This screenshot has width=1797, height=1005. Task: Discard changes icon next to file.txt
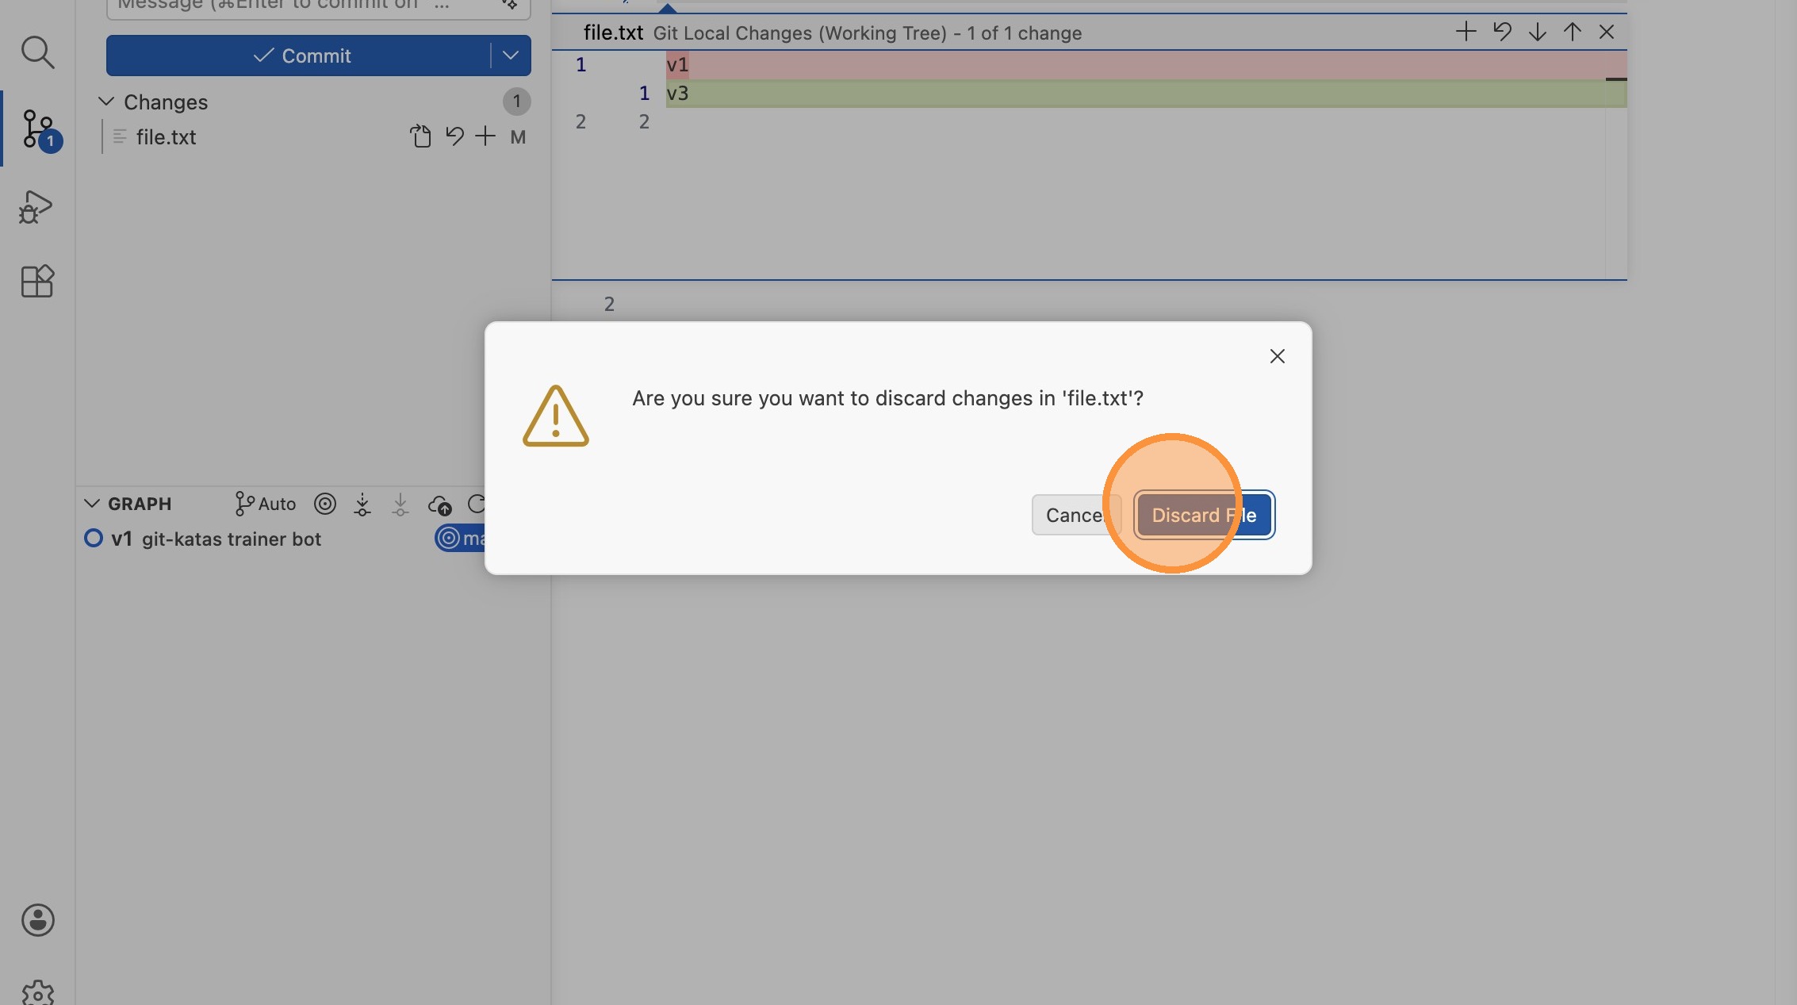click(x=454, y=136)
